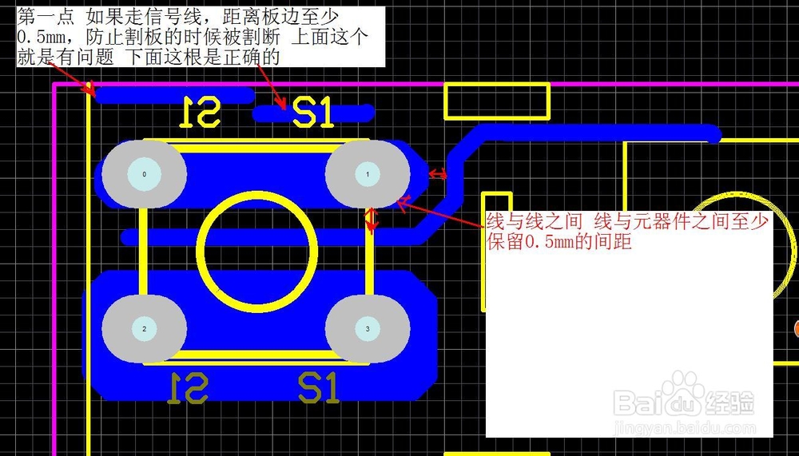The width and height of the screenshot is (799, 456).
Task: Click the mirrored bright yellow S1 designator
Action: pos(200,112)
